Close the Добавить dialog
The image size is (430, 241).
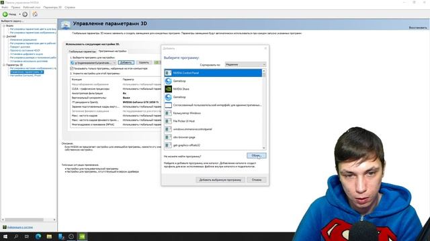pyautogui.click(x=265, y=48)
